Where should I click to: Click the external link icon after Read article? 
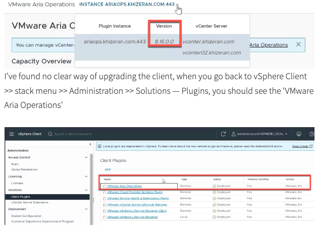[x=311, y=146]
